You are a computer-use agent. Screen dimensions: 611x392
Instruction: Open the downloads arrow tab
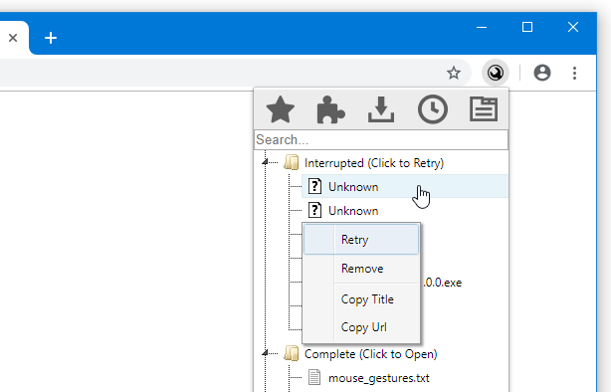(381, 109)
